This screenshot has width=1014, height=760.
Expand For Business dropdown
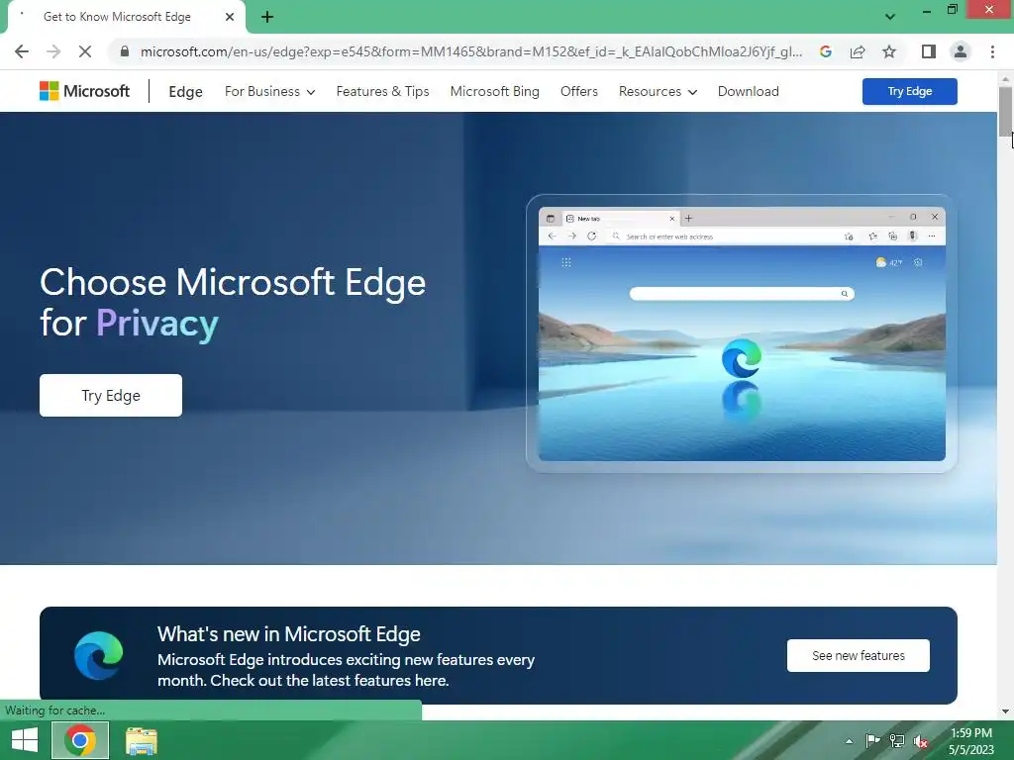(x=269, y=92)
